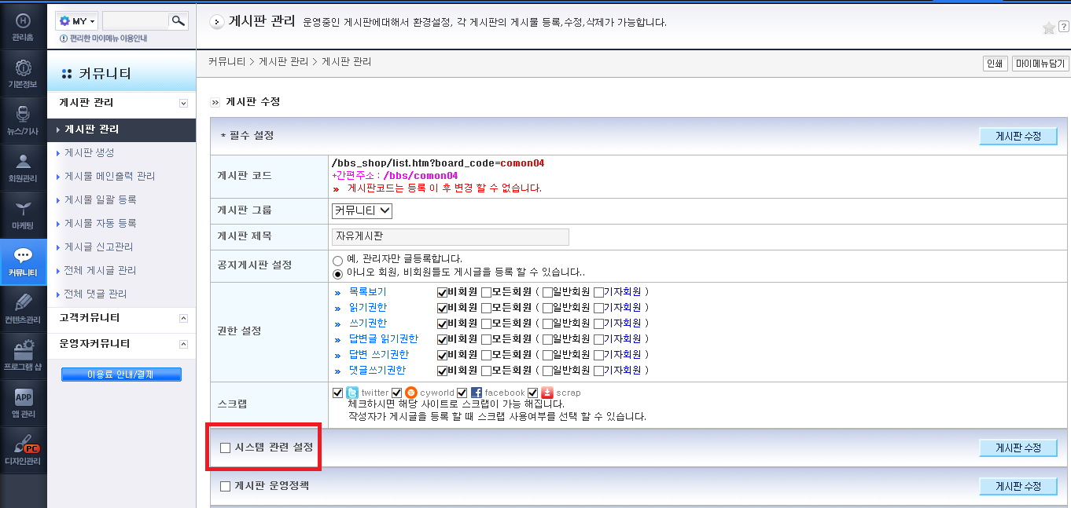Open the 게시판 그룹 dropdown
The width and height of the screenshot is (1071, 508).
pos(362,210)
